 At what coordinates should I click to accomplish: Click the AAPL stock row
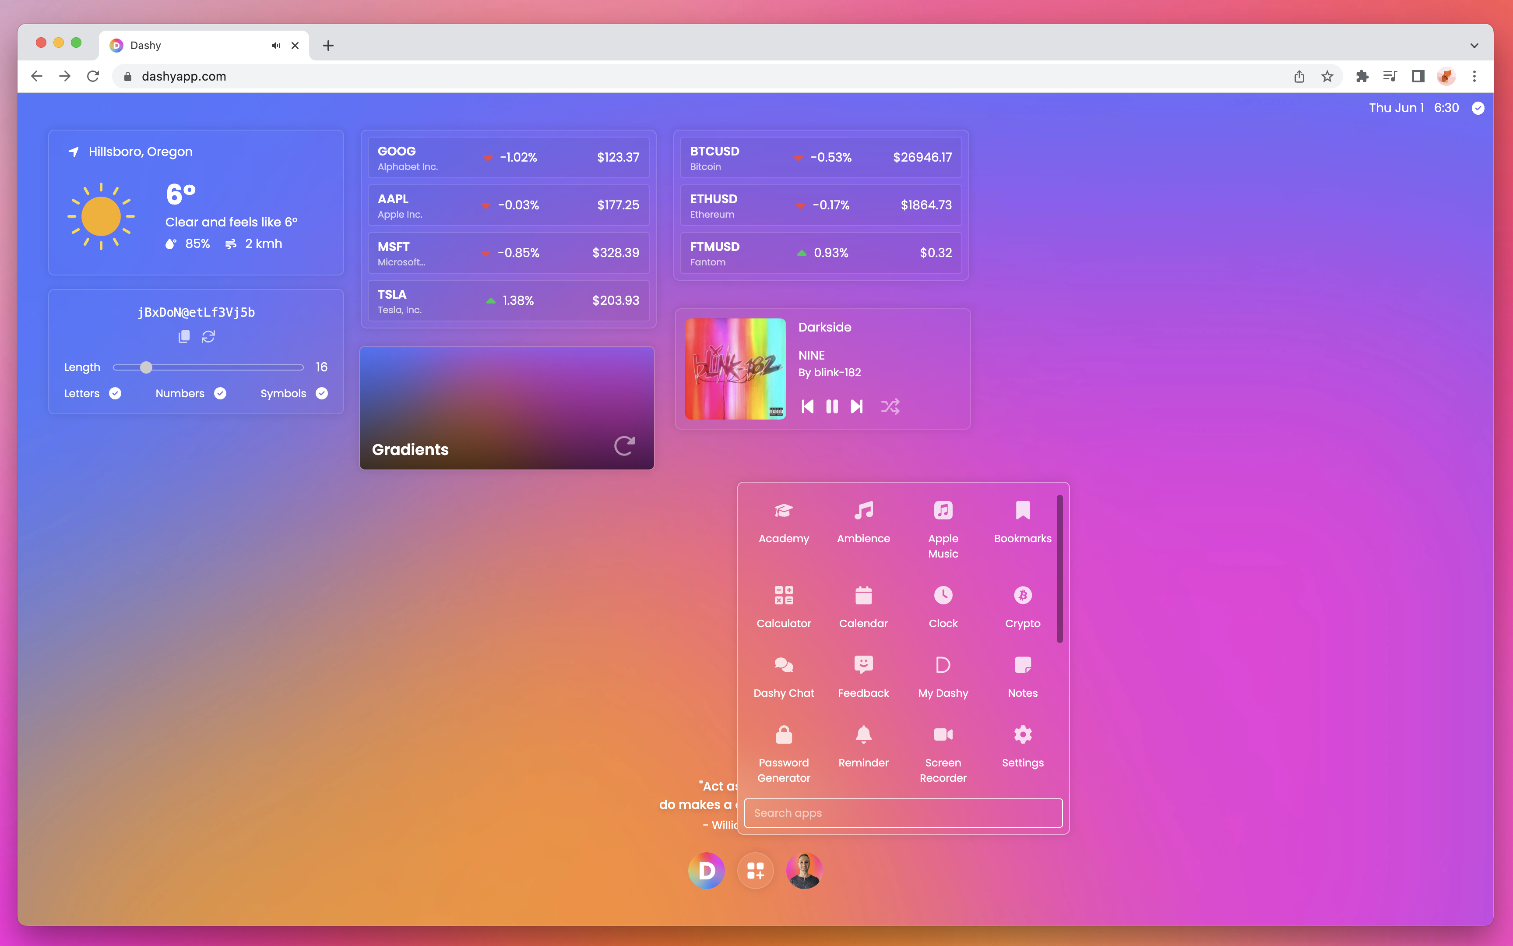[508, 205]
